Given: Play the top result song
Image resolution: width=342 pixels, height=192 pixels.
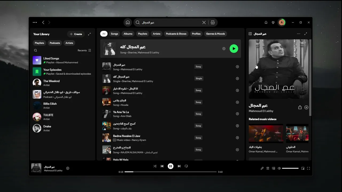Looking at the screenshot, I should click(x=234, y=49).
